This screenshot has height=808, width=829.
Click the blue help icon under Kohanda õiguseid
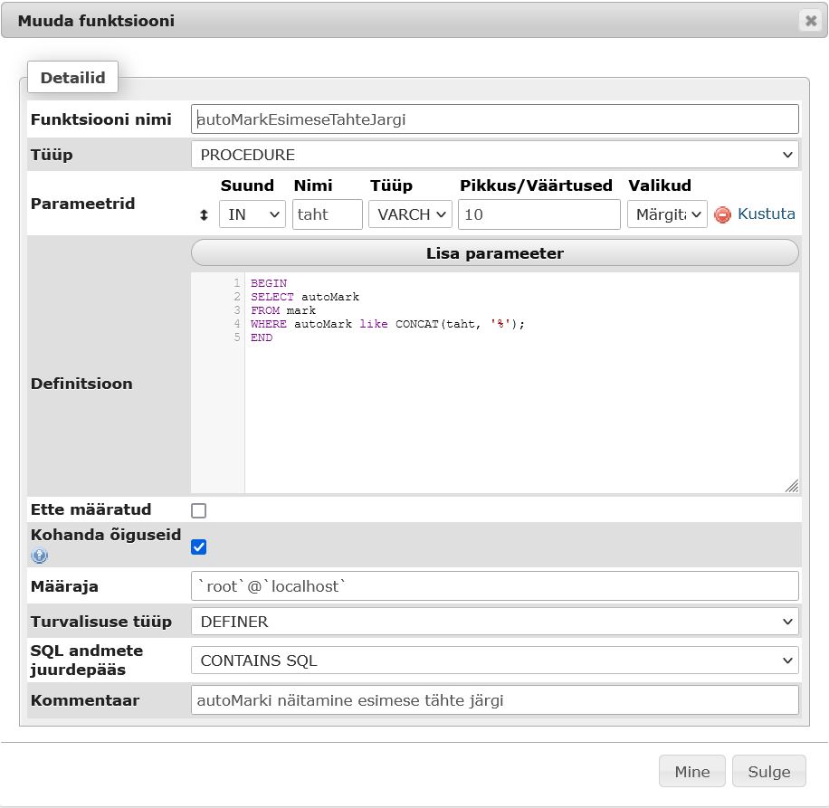[40, 556]
